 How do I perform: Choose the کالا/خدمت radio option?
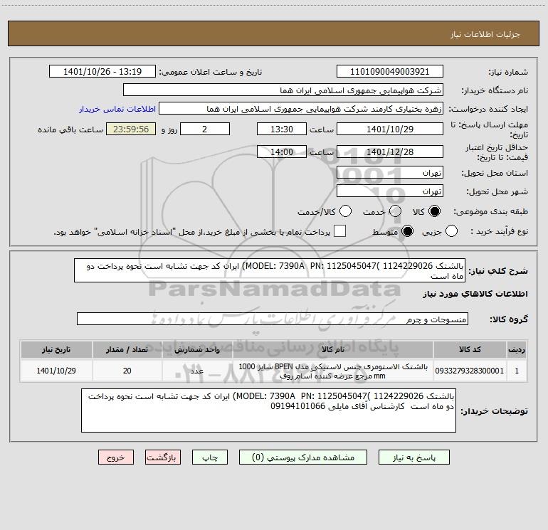coord(345,212)
